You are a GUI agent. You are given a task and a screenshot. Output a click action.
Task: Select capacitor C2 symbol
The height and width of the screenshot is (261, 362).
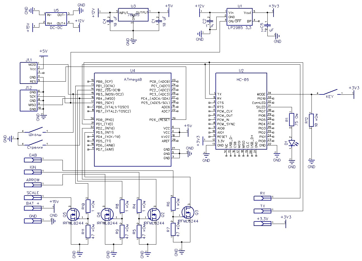(x=210, y=21)
